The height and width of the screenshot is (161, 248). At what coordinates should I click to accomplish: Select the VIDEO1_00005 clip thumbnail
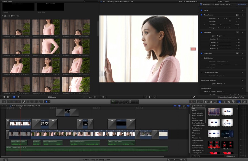point(46,46)
